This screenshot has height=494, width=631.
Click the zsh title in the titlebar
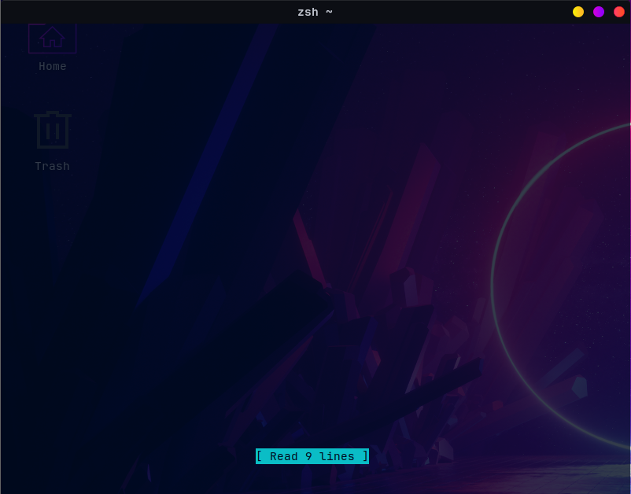(x=306, y=12)
